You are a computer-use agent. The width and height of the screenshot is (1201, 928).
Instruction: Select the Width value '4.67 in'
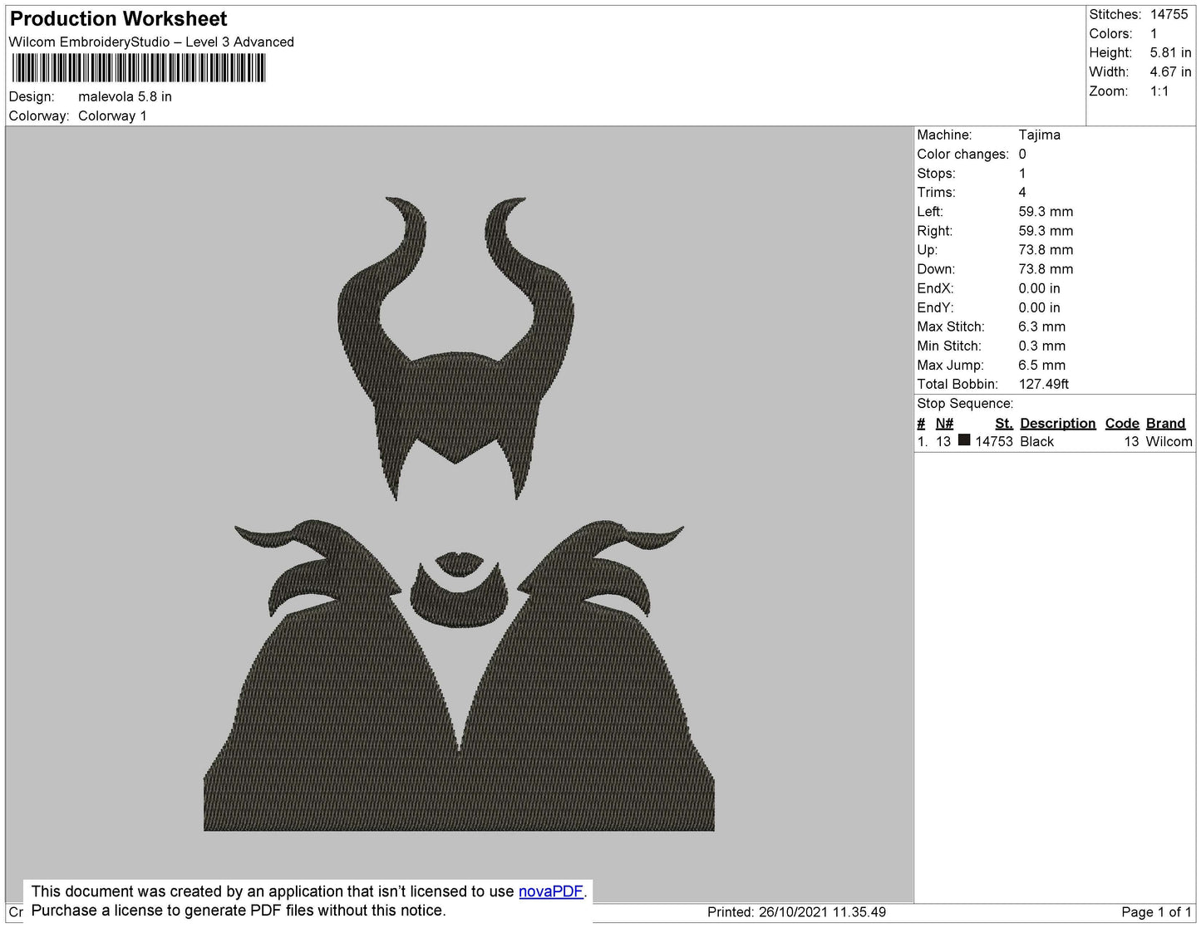click(1170, 71)
